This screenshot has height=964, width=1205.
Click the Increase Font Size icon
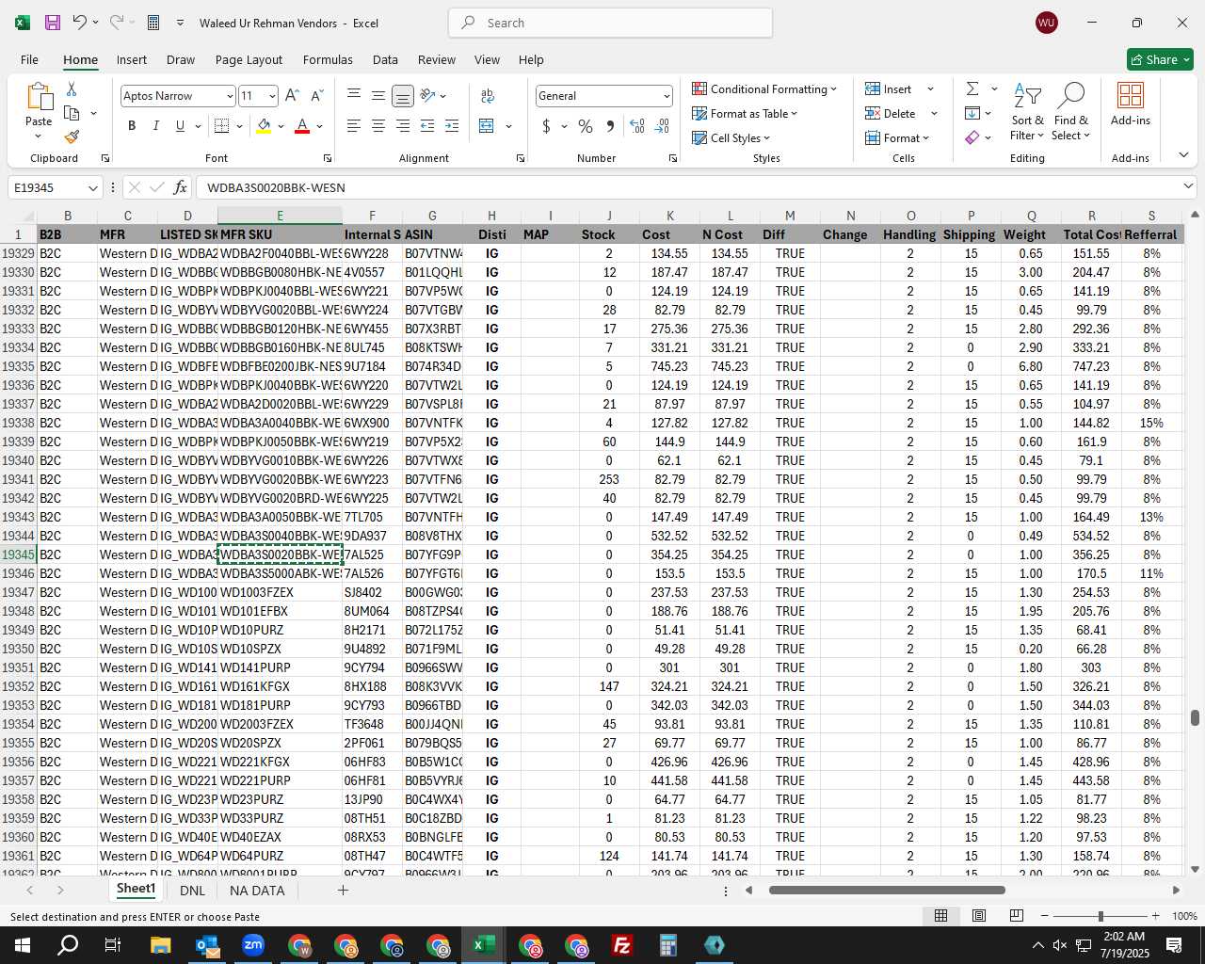[292, 96]
